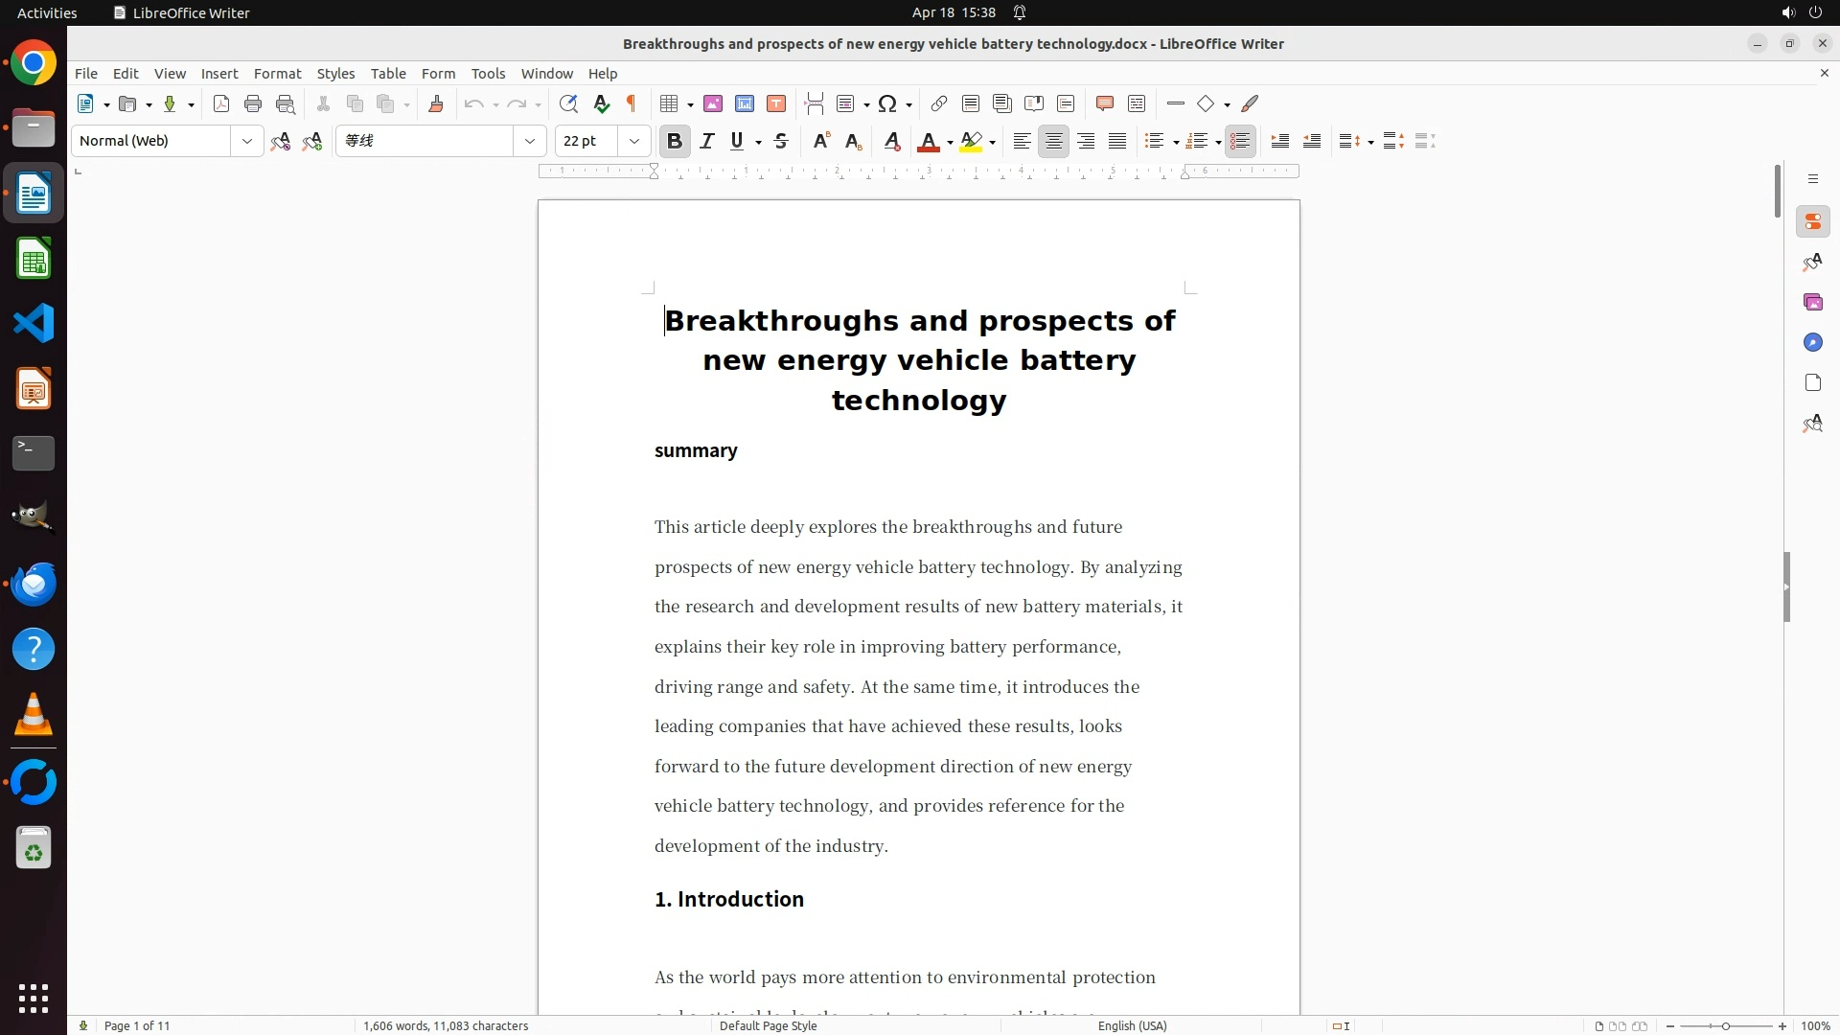This screenshot has width=1840, height=1035.
Task: Toggle Bold formatting off
Action: pyautogui.click(x=675, y=141)
